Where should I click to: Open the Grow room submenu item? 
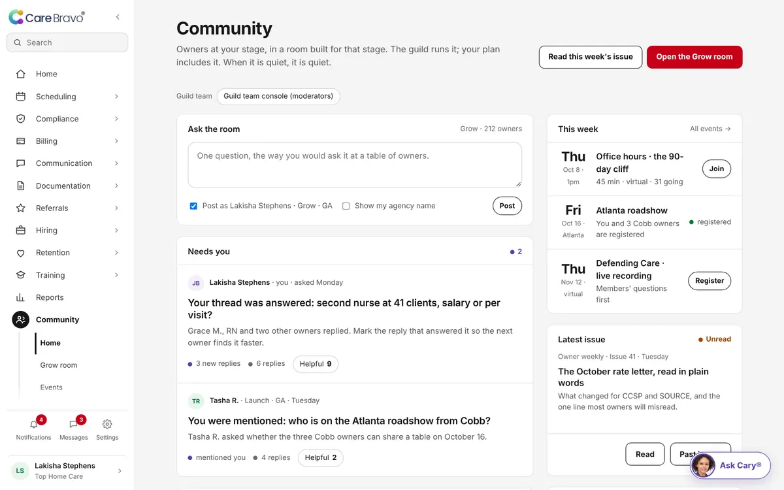click(x=59, y=365)
